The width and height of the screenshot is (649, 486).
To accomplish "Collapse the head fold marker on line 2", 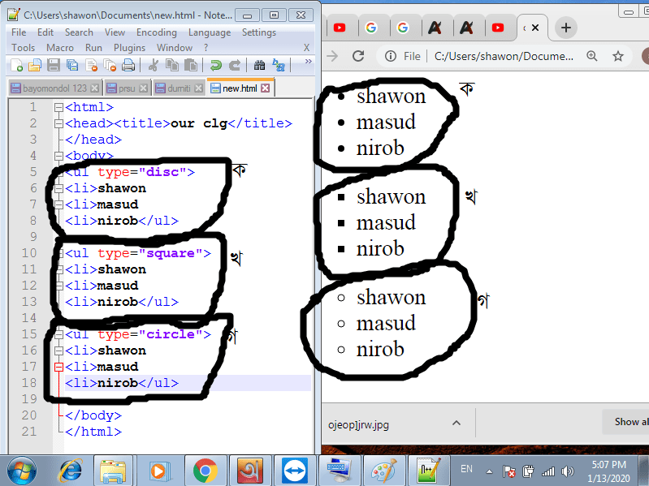I will point(58,123).
